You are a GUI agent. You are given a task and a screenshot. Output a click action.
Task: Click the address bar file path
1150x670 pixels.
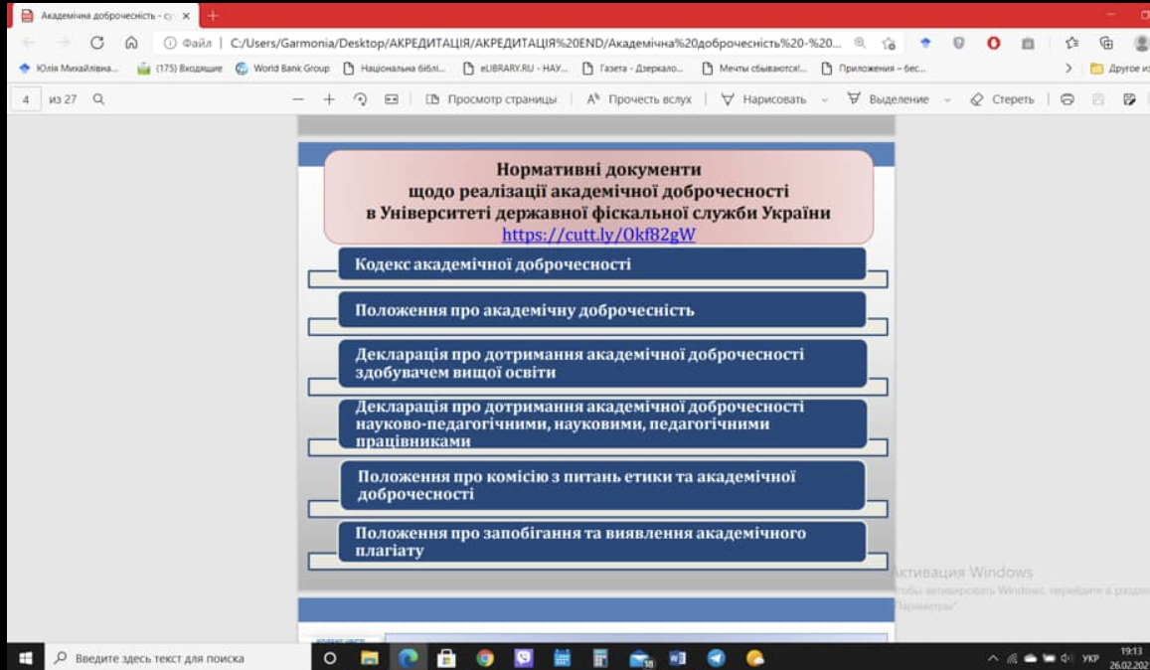coord(536,44)
